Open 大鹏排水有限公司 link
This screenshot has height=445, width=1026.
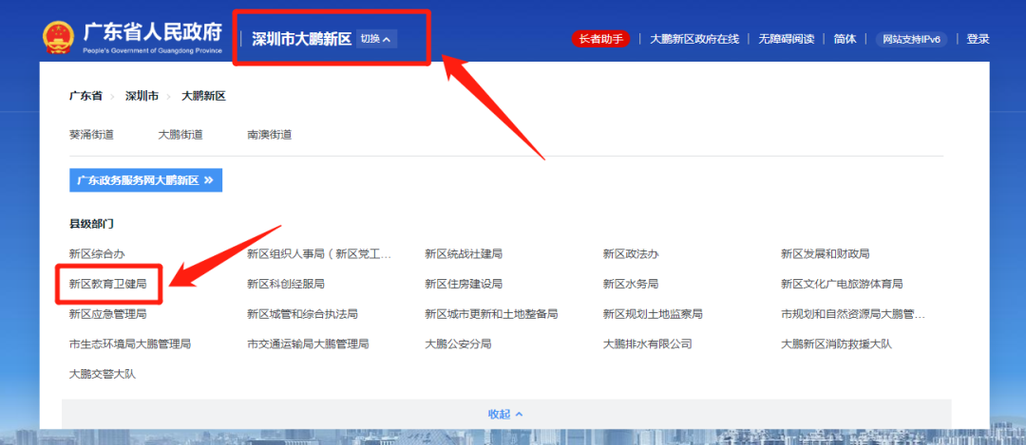[x=648, y=343]
